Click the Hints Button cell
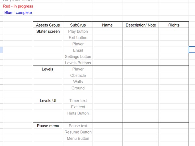This screenshot has width=195, height=146. [78, 113]
